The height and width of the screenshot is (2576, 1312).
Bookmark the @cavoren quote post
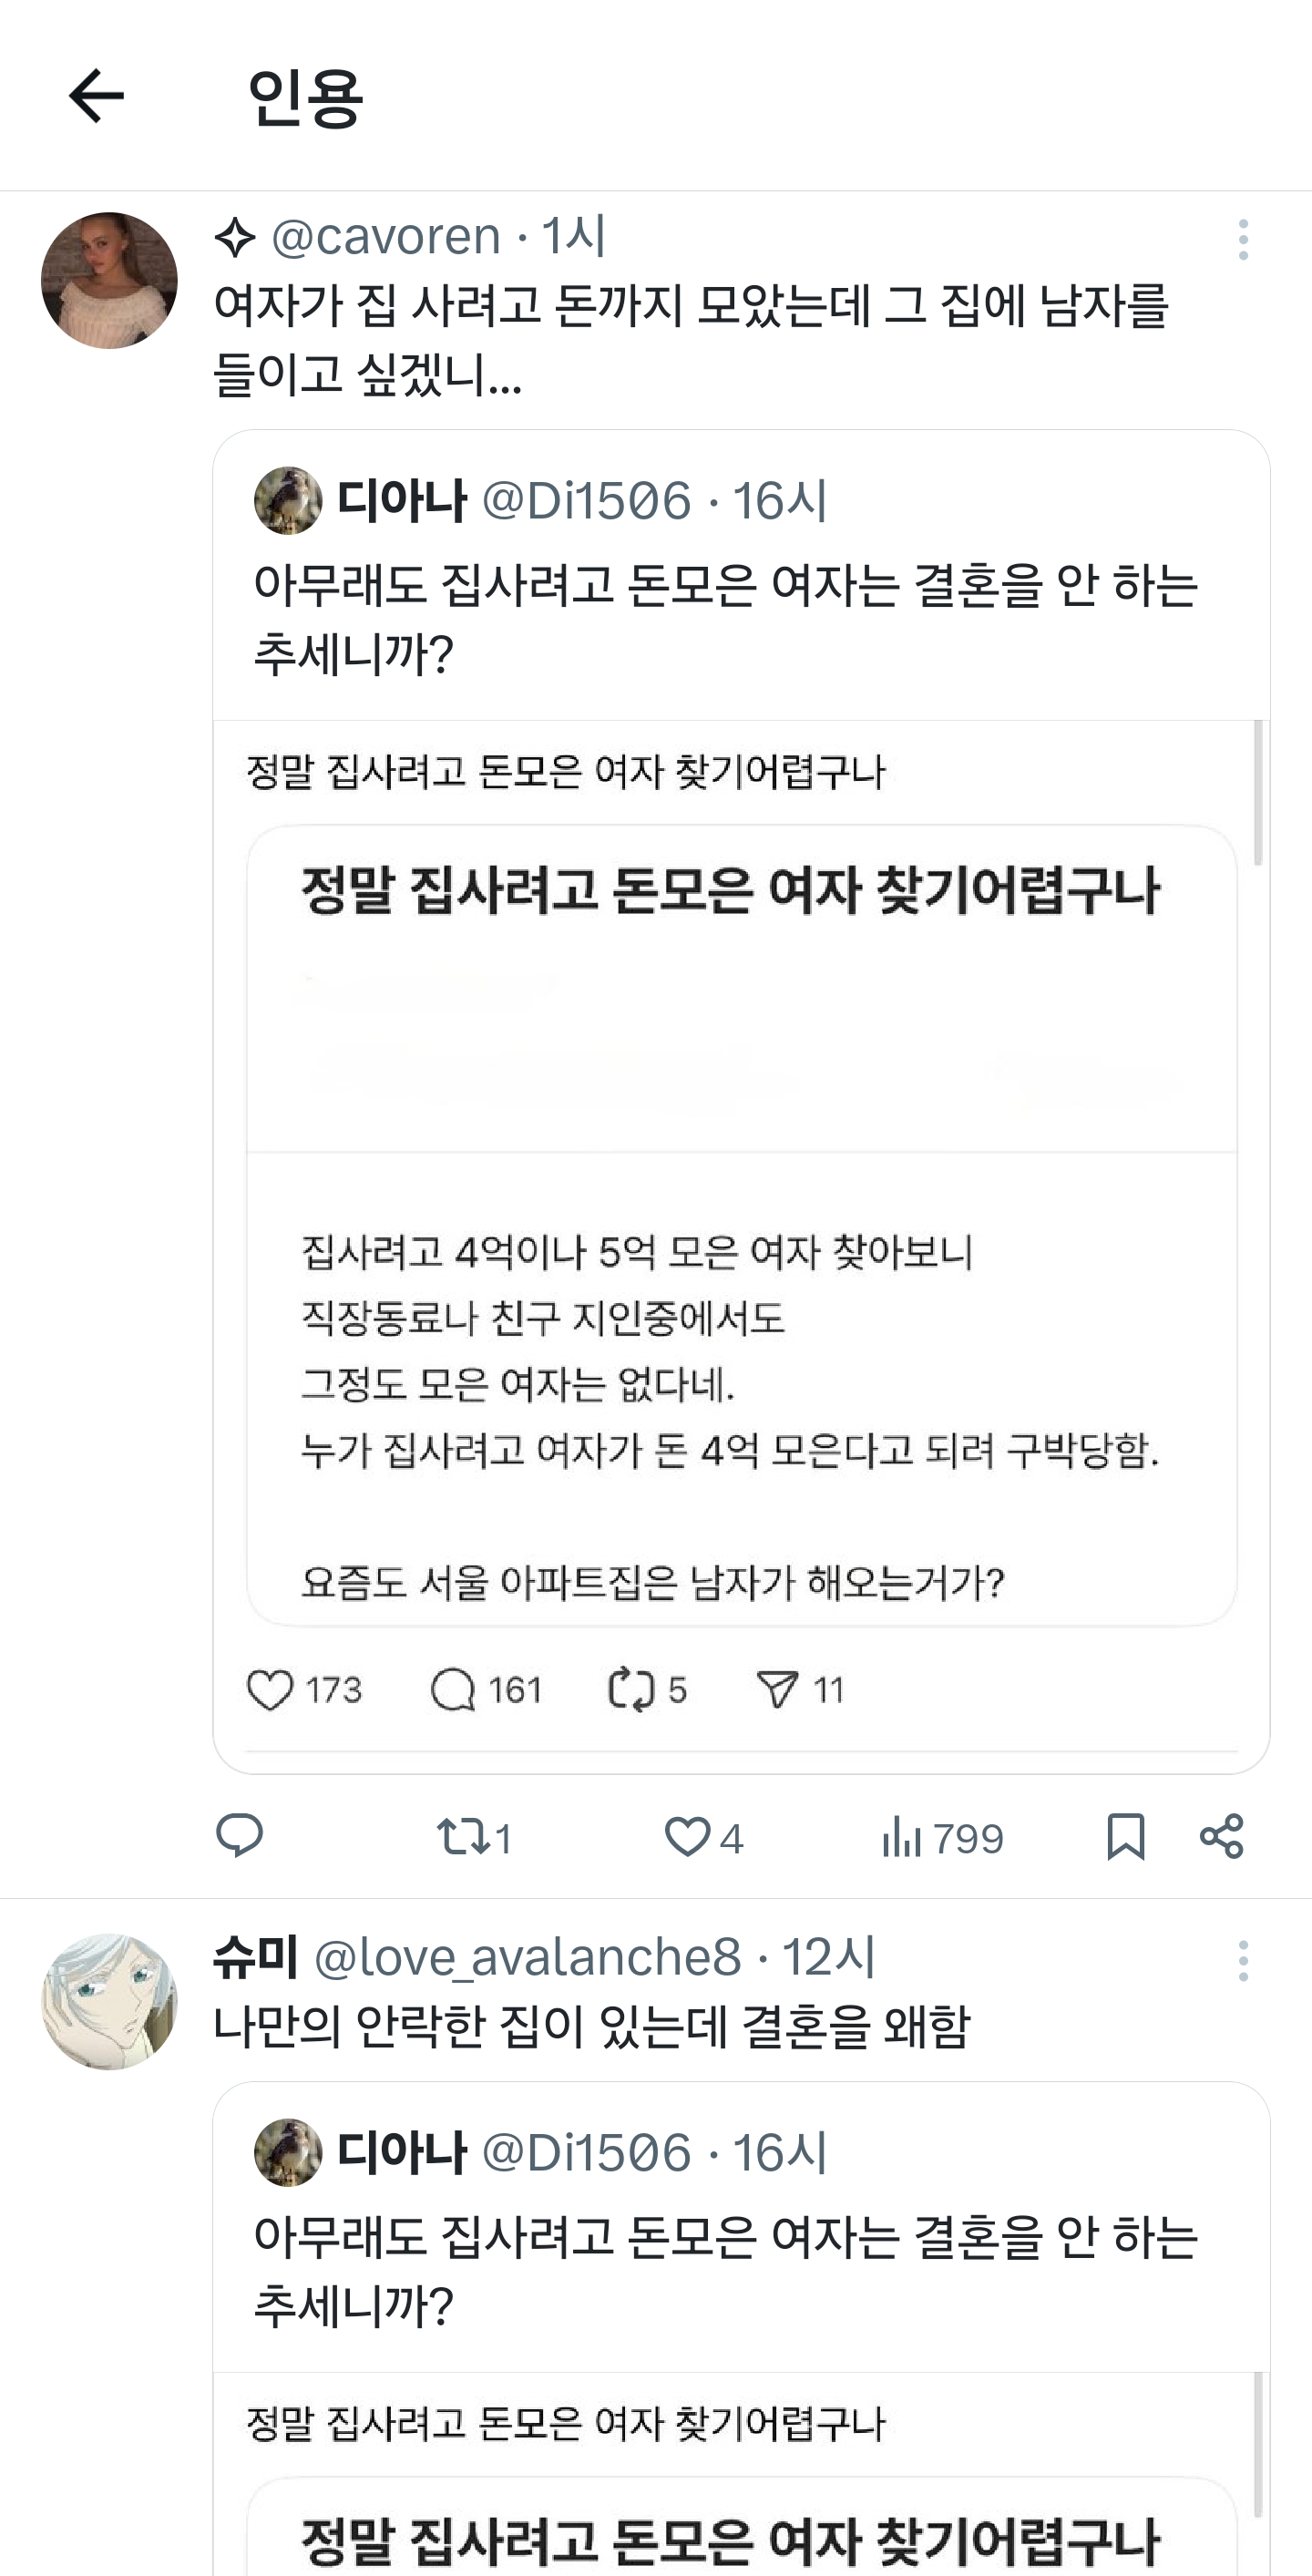tap(1126, 1837)
